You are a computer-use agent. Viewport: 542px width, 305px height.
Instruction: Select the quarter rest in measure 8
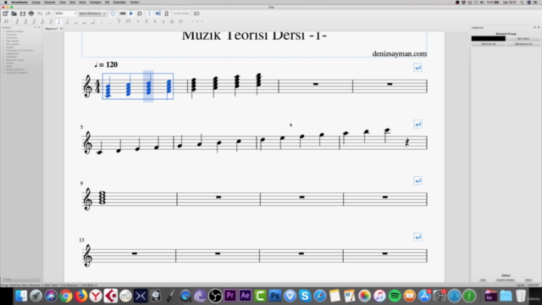pos(407,142)
